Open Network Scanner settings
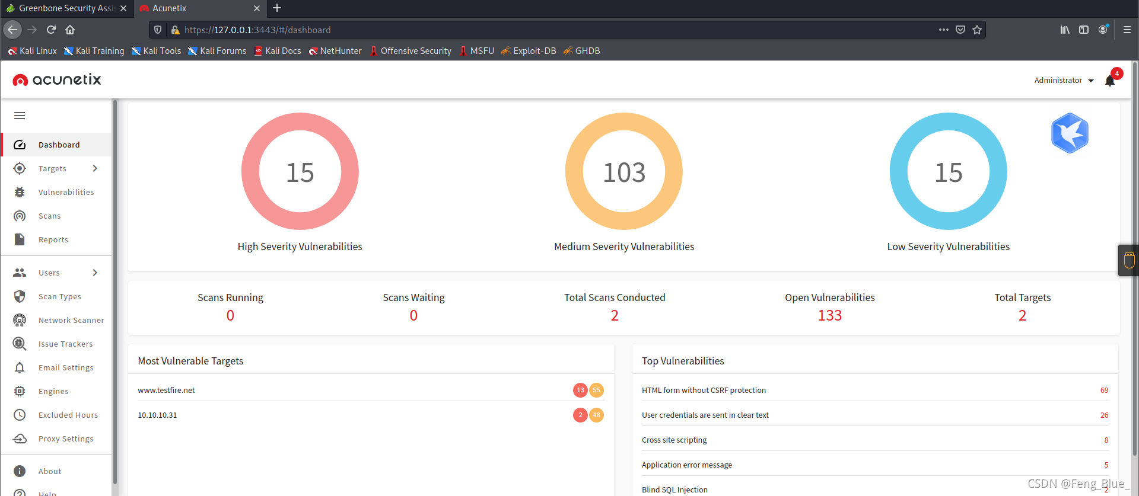The width and height of the screenshot is (1139, 496). pyautogui.click(x=57, y=320)
